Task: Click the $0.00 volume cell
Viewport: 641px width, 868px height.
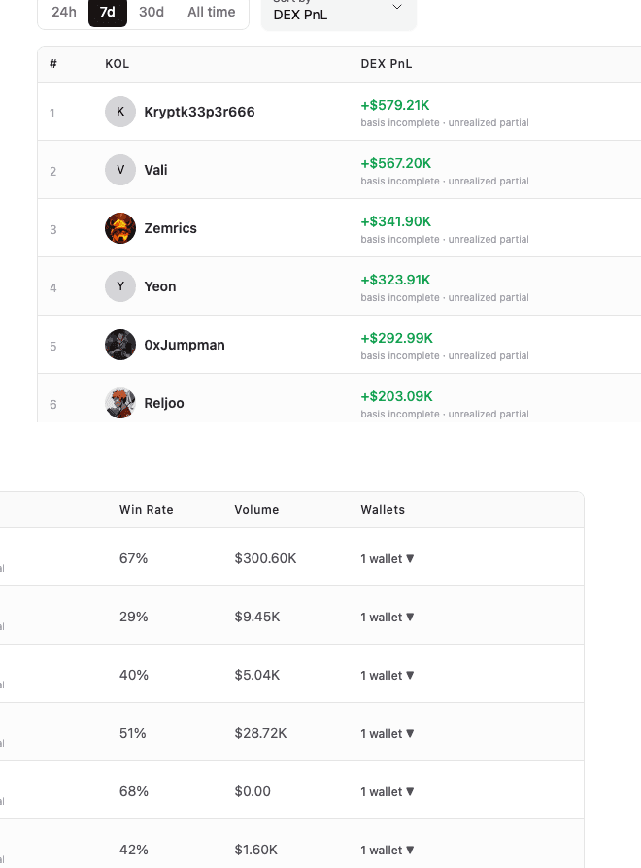Action: [x=253, y=791]
